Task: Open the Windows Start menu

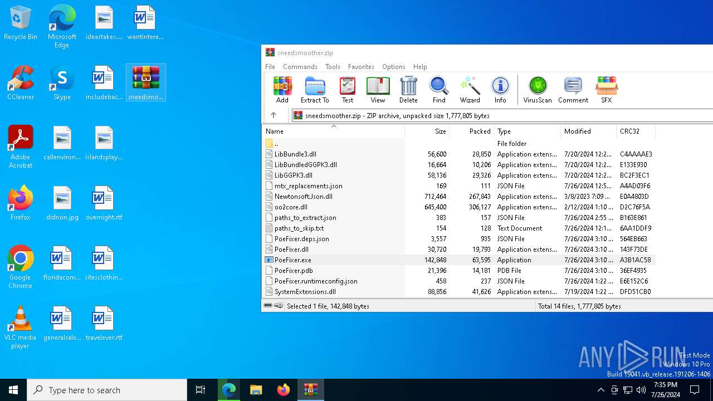Action: [x=13, y=390]
